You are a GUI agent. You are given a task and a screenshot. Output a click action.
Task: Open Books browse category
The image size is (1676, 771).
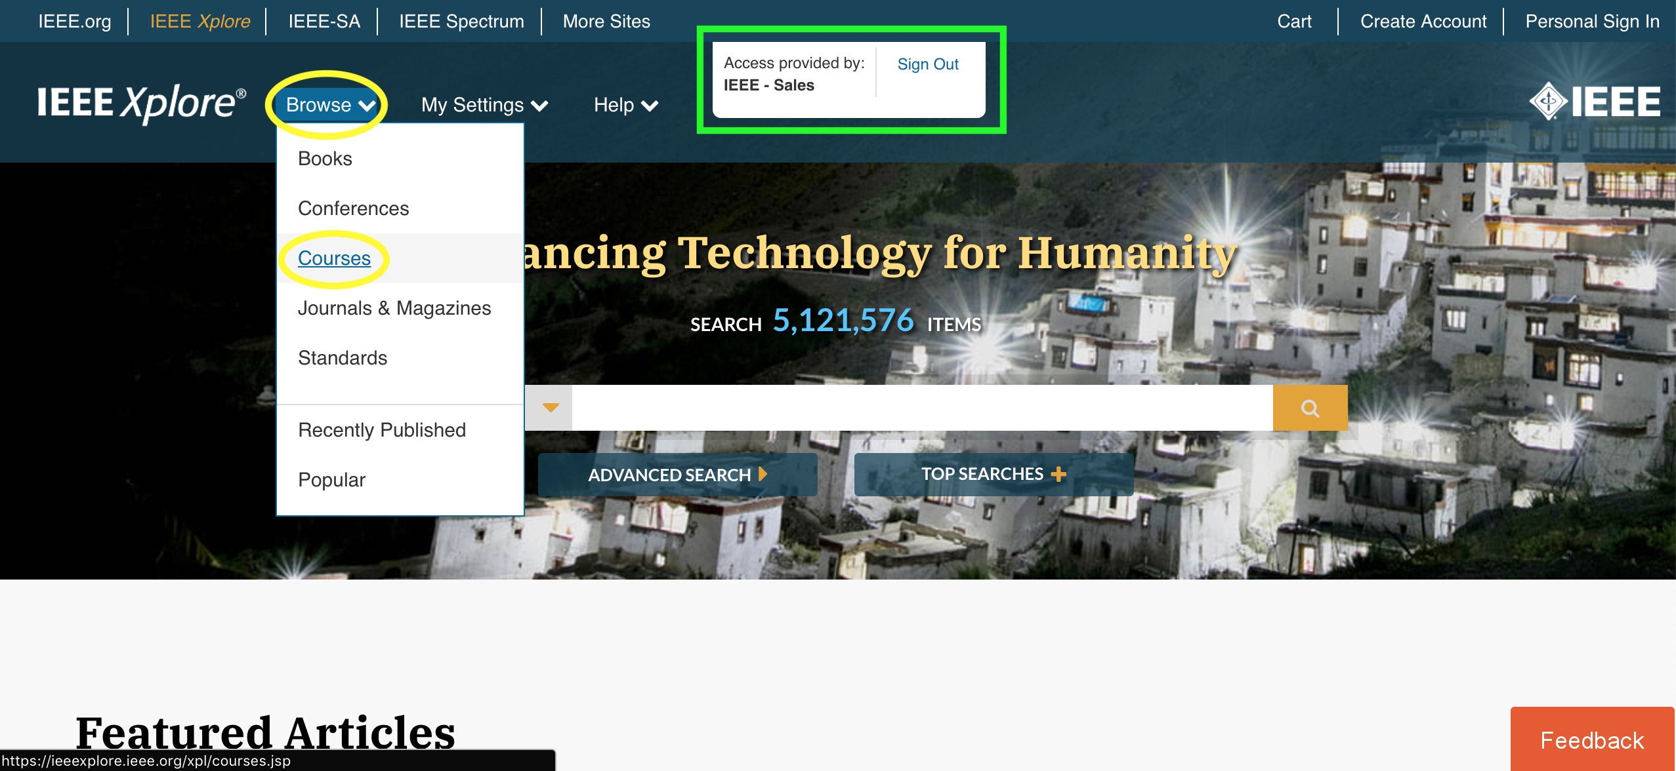(325, 158)
